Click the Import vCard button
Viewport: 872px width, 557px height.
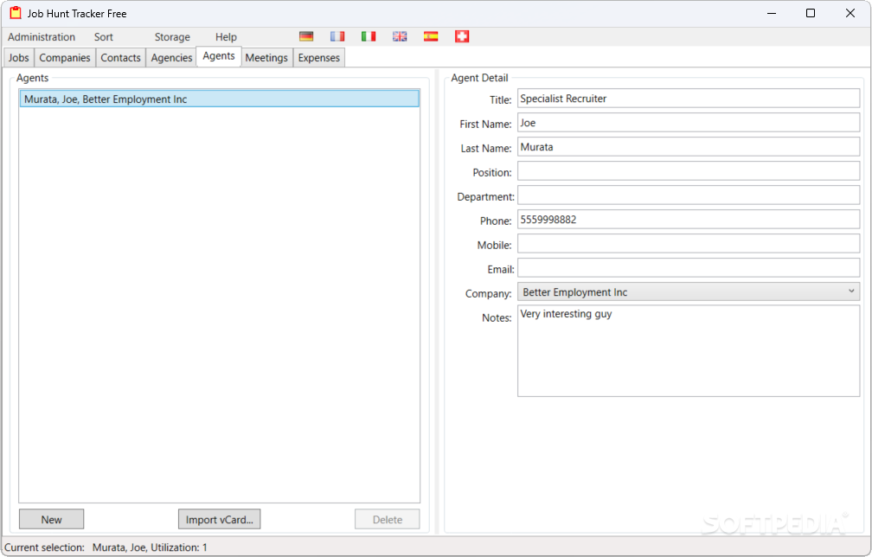click(x=219, y=519)
